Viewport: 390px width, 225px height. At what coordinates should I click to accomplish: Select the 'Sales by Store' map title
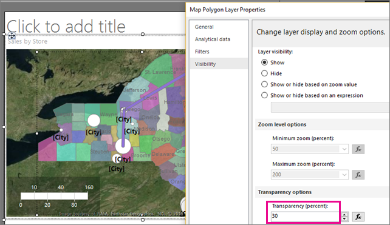pos(27,41)
